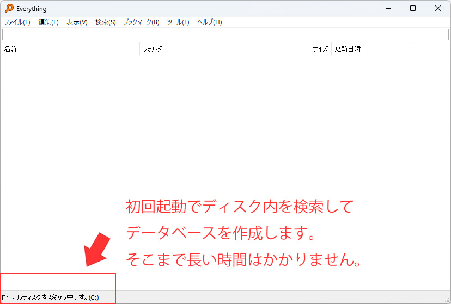Open the 表示(V) menu
The height and width of the screenshot is (304, 451).
tap(77, 22)
